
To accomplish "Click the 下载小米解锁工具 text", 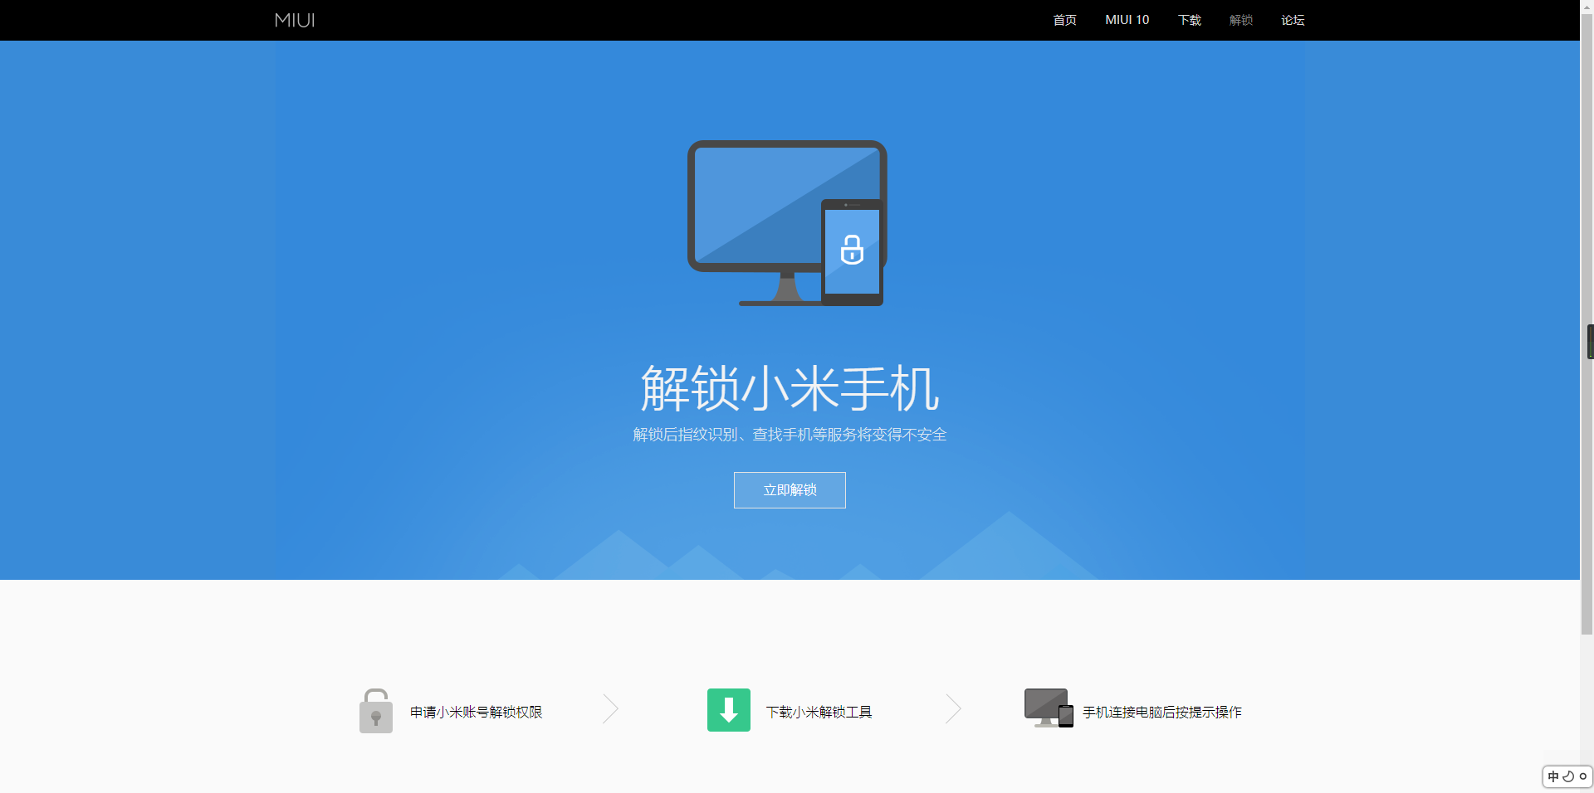I will pyautogui.click(x=819, y=713).
